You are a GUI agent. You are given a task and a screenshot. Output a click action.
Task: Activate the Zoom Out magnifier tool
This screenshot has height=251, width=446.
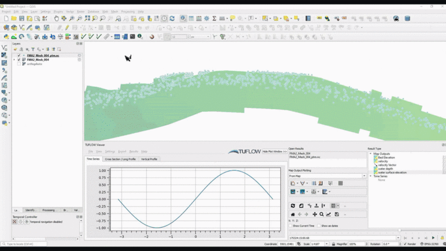[x=79, y=18]
